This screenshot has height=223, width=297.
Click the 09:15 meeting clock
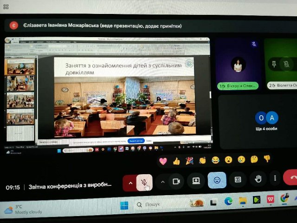pos(13,188)
